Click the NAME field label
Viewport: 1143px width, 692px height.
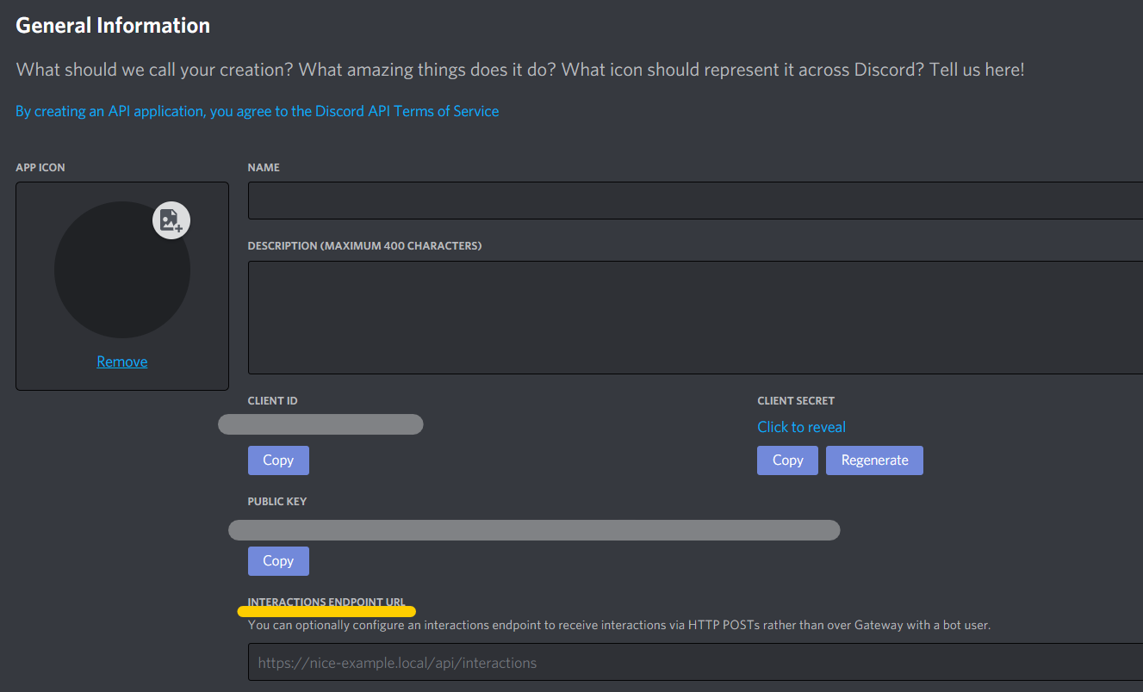(x=264, y=168)
